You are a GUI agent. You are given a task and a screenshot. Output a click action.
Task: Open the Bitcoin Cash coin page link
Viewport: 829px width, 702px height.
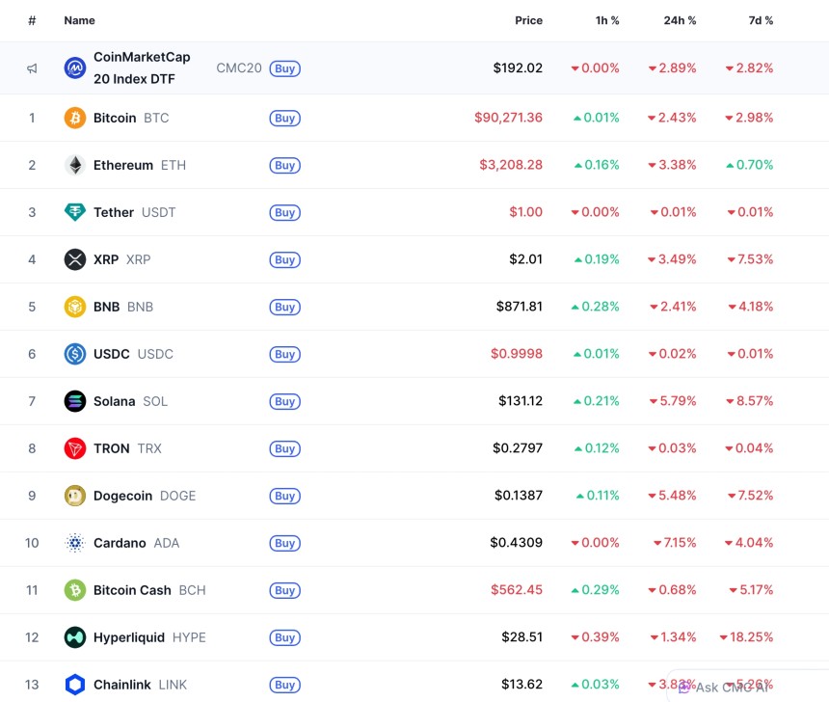tap(132, 590)
